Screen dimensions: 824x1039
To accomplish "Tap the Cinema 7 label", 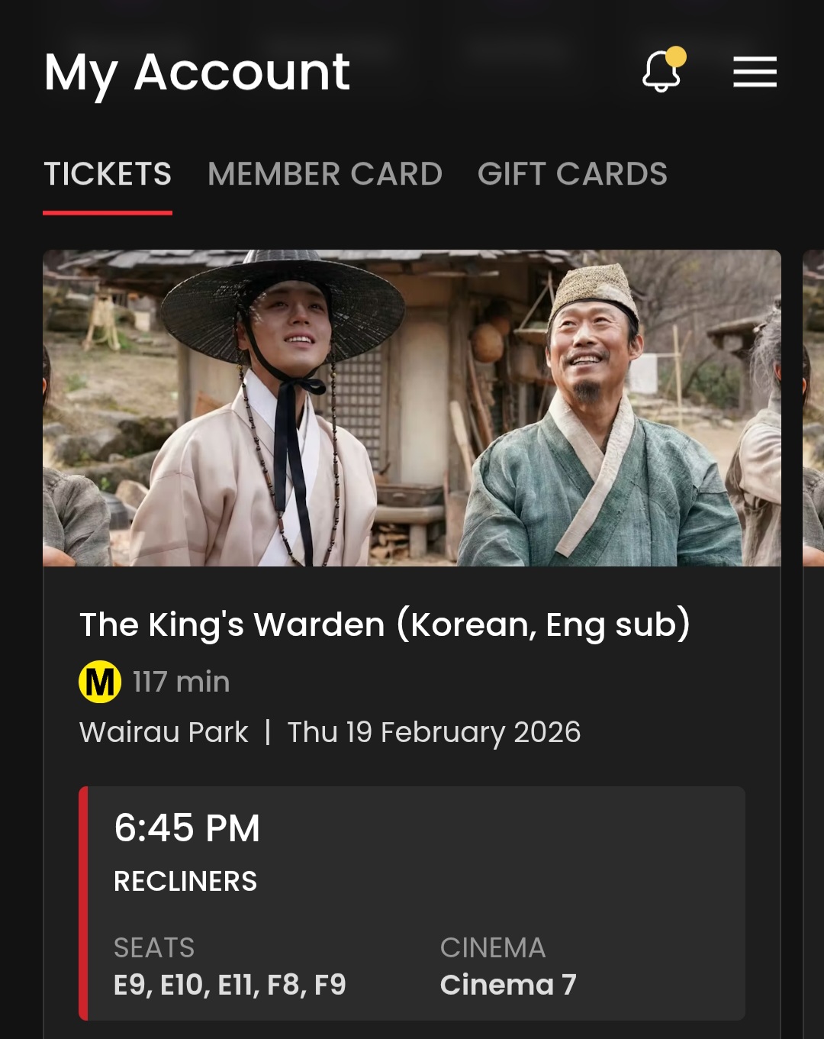I will point(508,985).
